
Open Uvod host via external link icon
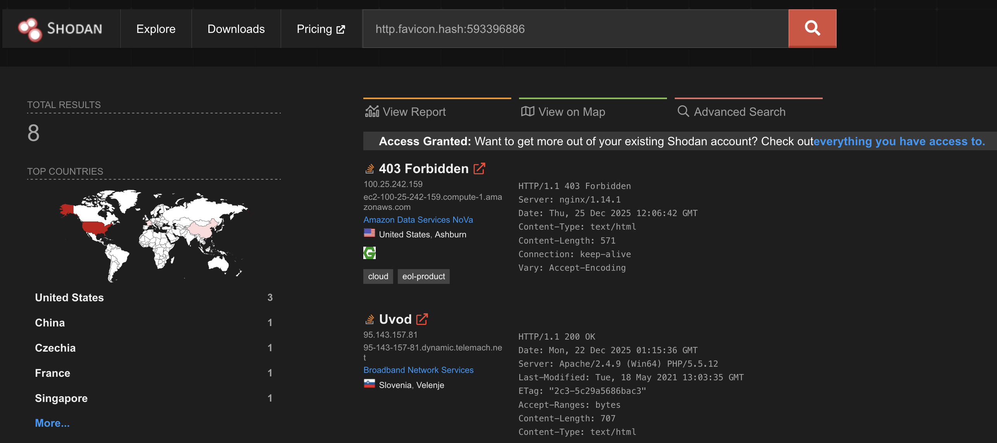tap(423, 319)
